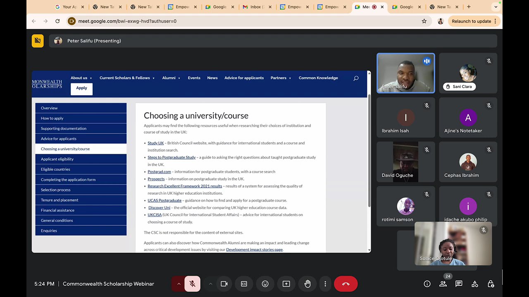Expand audio settings arrow beside microphone
The image size is (529, 297).
click(x=179, y=284)
